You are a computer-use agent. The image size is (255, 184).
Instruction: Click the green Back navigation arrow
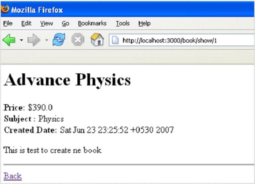coord(9,41)
